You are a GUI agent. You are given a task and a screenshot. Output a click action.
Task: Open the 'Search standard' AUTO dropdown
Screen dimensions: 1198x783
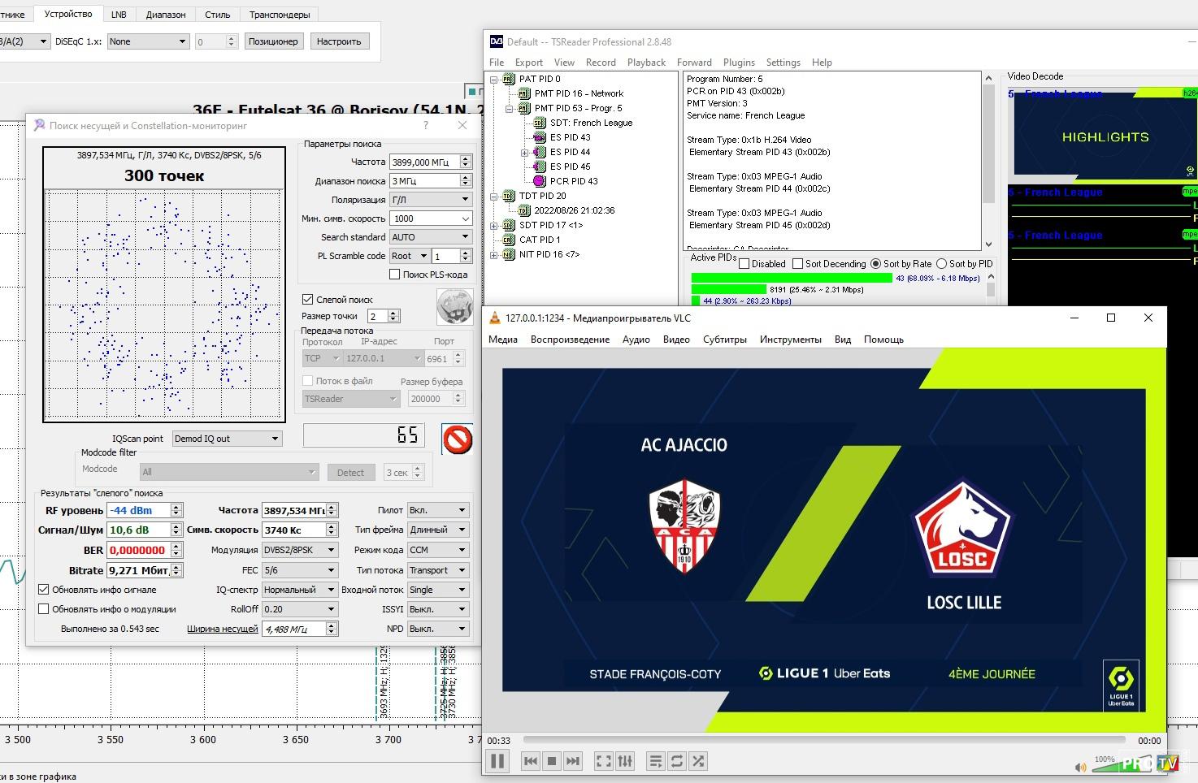tap(431, 237)
